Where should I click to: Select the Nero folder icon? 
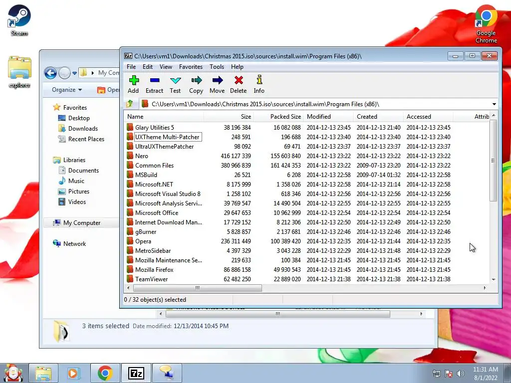[x=130, y=156]
